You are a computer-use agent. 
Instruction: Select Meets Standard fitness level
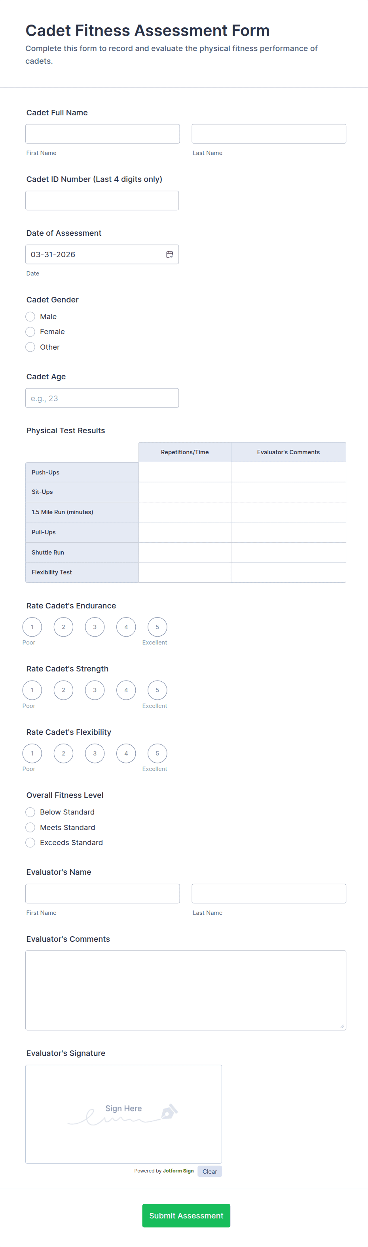tap(30, 827)
